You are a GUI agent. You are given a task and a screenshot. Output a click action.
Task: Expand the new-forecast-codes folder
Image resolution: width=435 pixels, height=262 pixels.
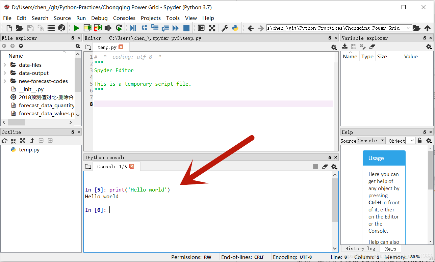[x=5, y=81]
